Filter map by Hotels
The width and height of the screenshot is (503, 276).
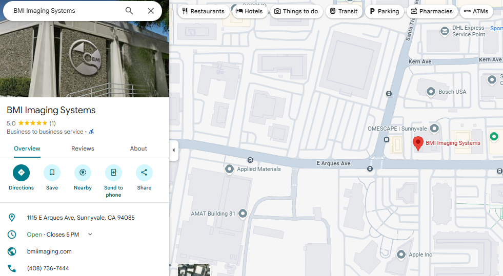(x=249, y=11)
